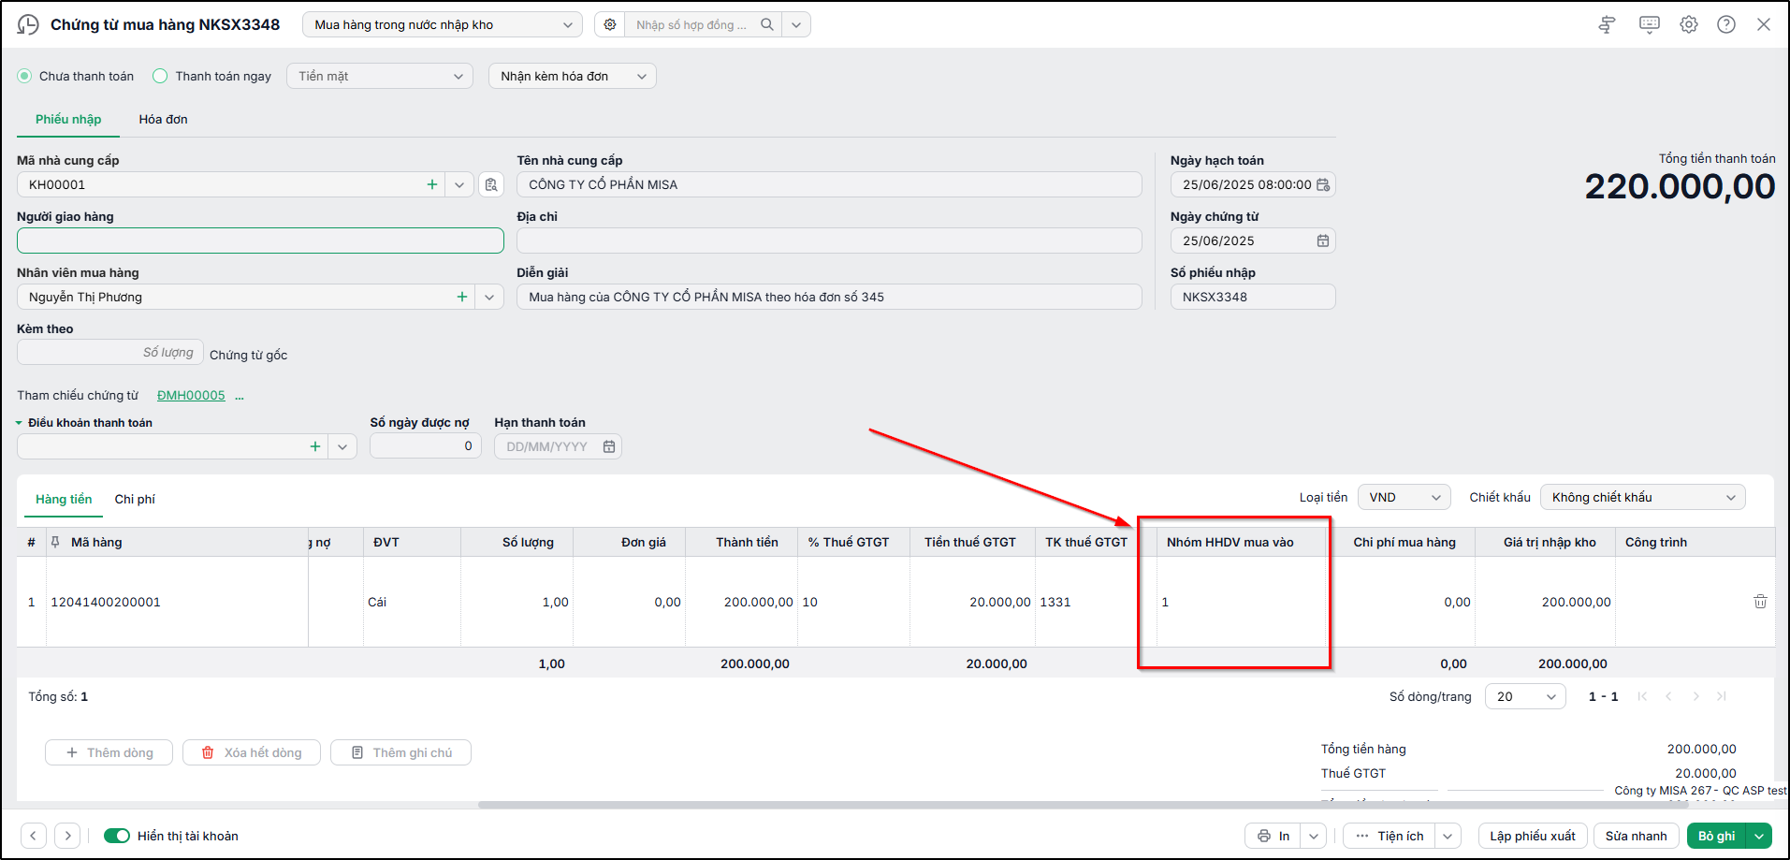Go to previous page of table

[x=1668, y=696]
